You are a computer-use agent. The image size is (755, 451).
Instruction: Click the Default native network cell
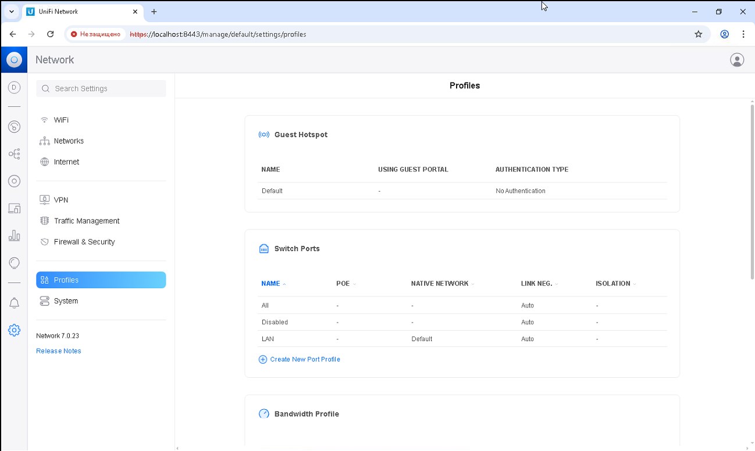pos(422,339)
